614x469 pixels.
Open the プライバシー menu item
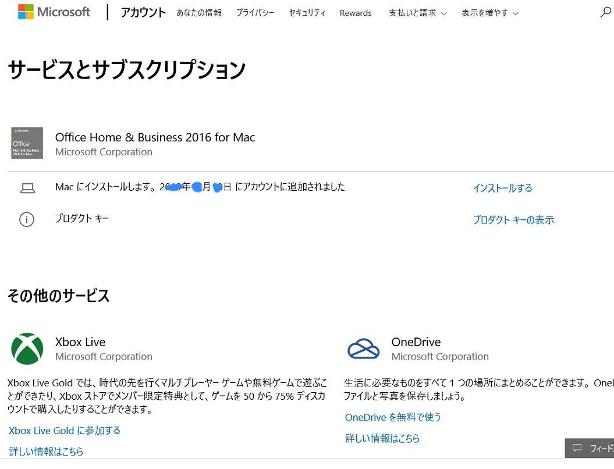coord(255,13)
